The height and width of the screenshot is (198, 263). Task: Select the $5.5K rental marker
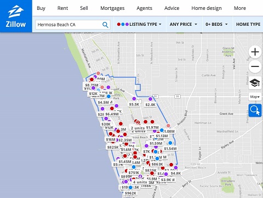point(134,104)
